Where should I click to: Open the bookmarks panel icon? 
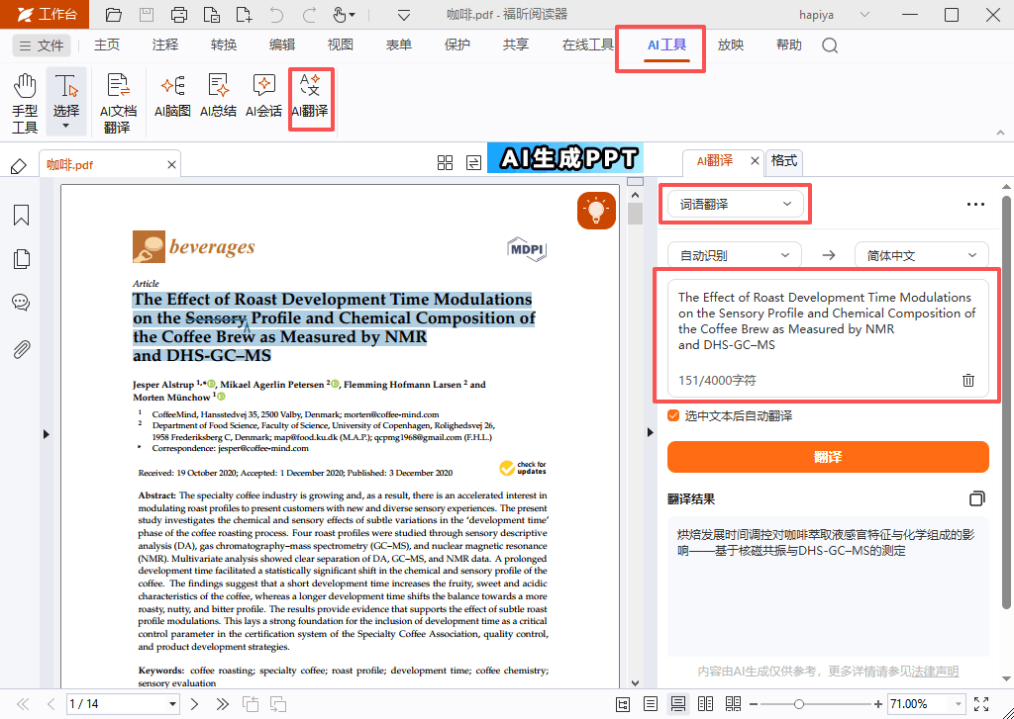click(x=22, y=215)
